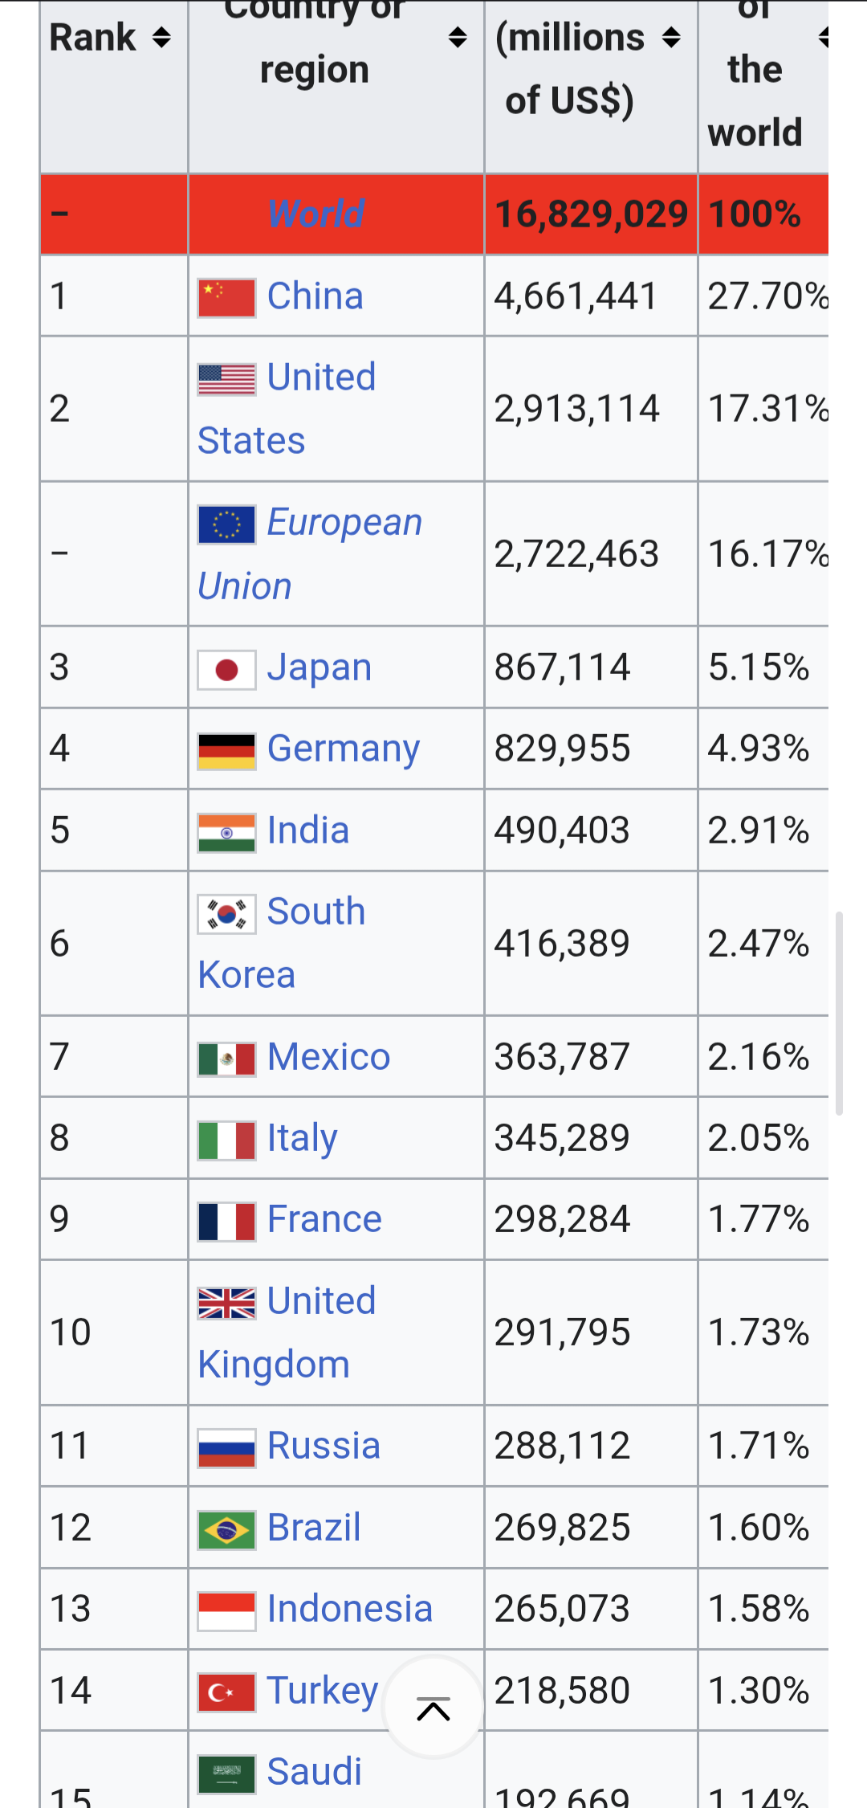Tap the scroll-to-top arrow button
867x1808 pixels.
(x=433, y=1708)
